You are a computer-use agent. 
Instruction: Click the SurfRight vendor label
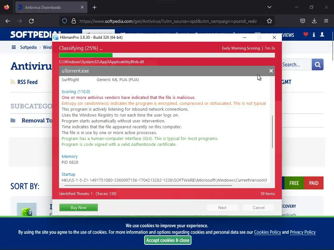point(70,80)
